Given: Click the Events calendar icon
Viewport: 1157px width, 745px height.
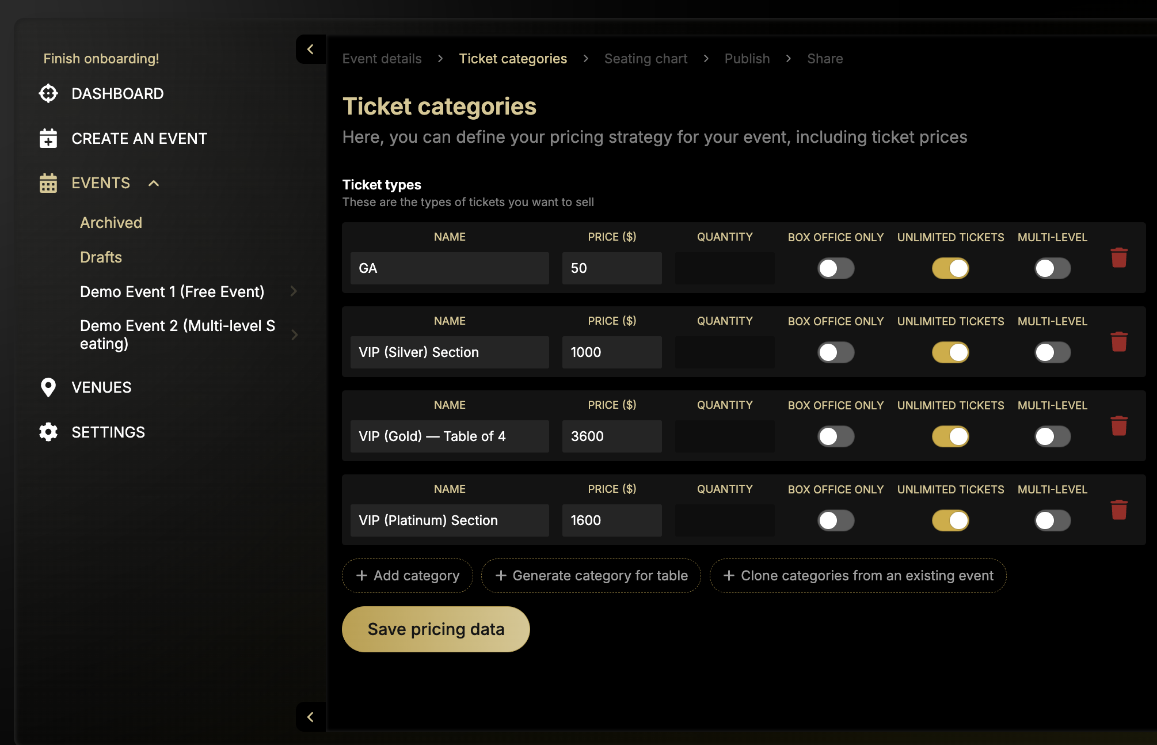Looking at the screenshot, I should click(48, 183).
